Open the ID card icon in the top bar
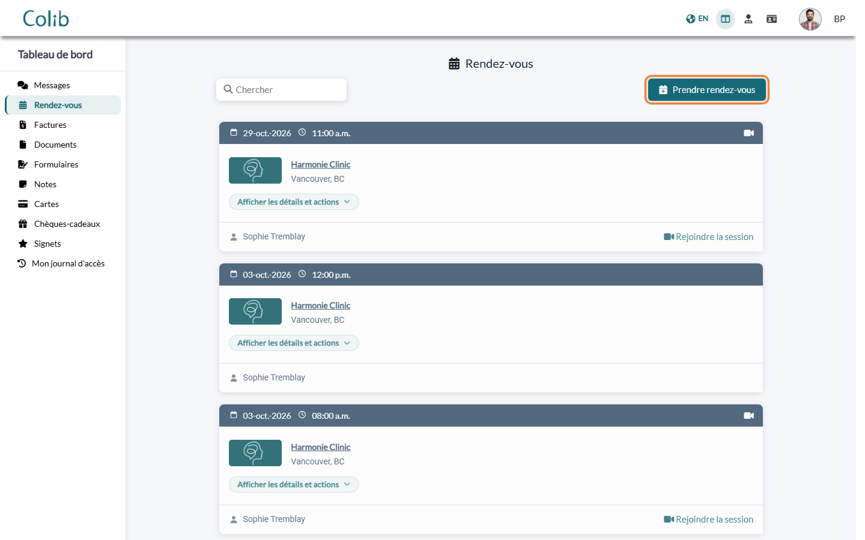865x540 pixels. pos(772,19)
